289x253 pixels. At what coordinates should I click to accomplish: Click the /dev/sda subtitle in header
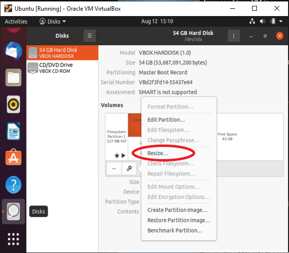click(x=193, y=39)
